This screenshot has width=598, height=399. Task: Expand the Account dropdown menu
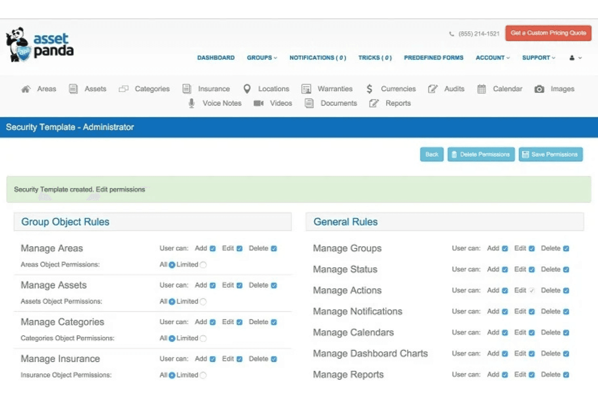coord(493,58)
